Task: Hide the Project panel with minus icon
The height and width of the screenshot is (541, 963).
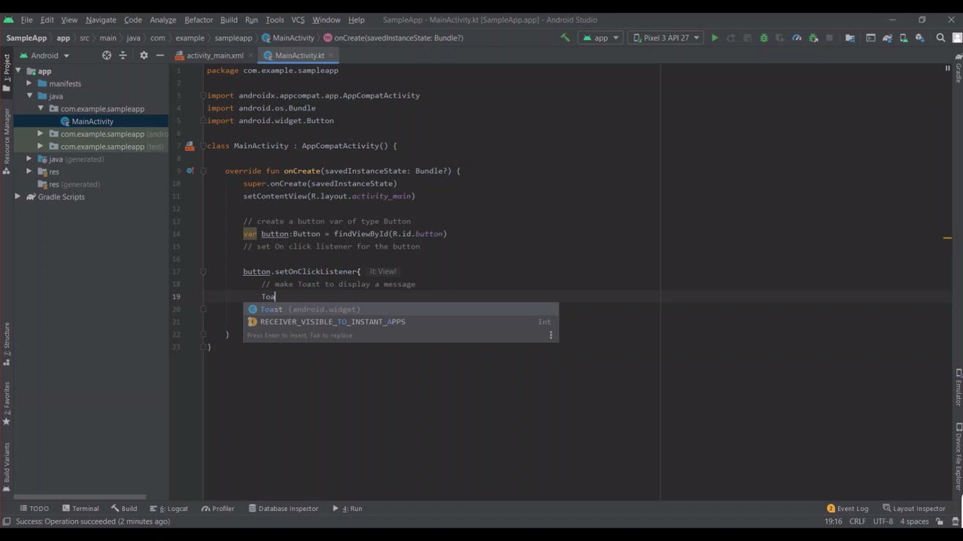Action: pyautogui.click(x=159, y=55)
